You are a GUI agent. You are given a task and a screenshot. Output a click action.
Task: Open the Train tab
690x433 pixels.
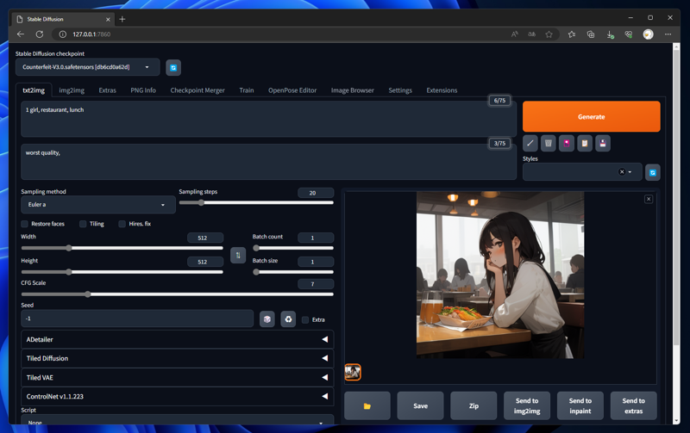247,90
